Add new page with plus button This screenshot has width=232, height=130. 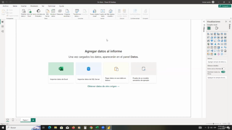[x=33, y=120]
